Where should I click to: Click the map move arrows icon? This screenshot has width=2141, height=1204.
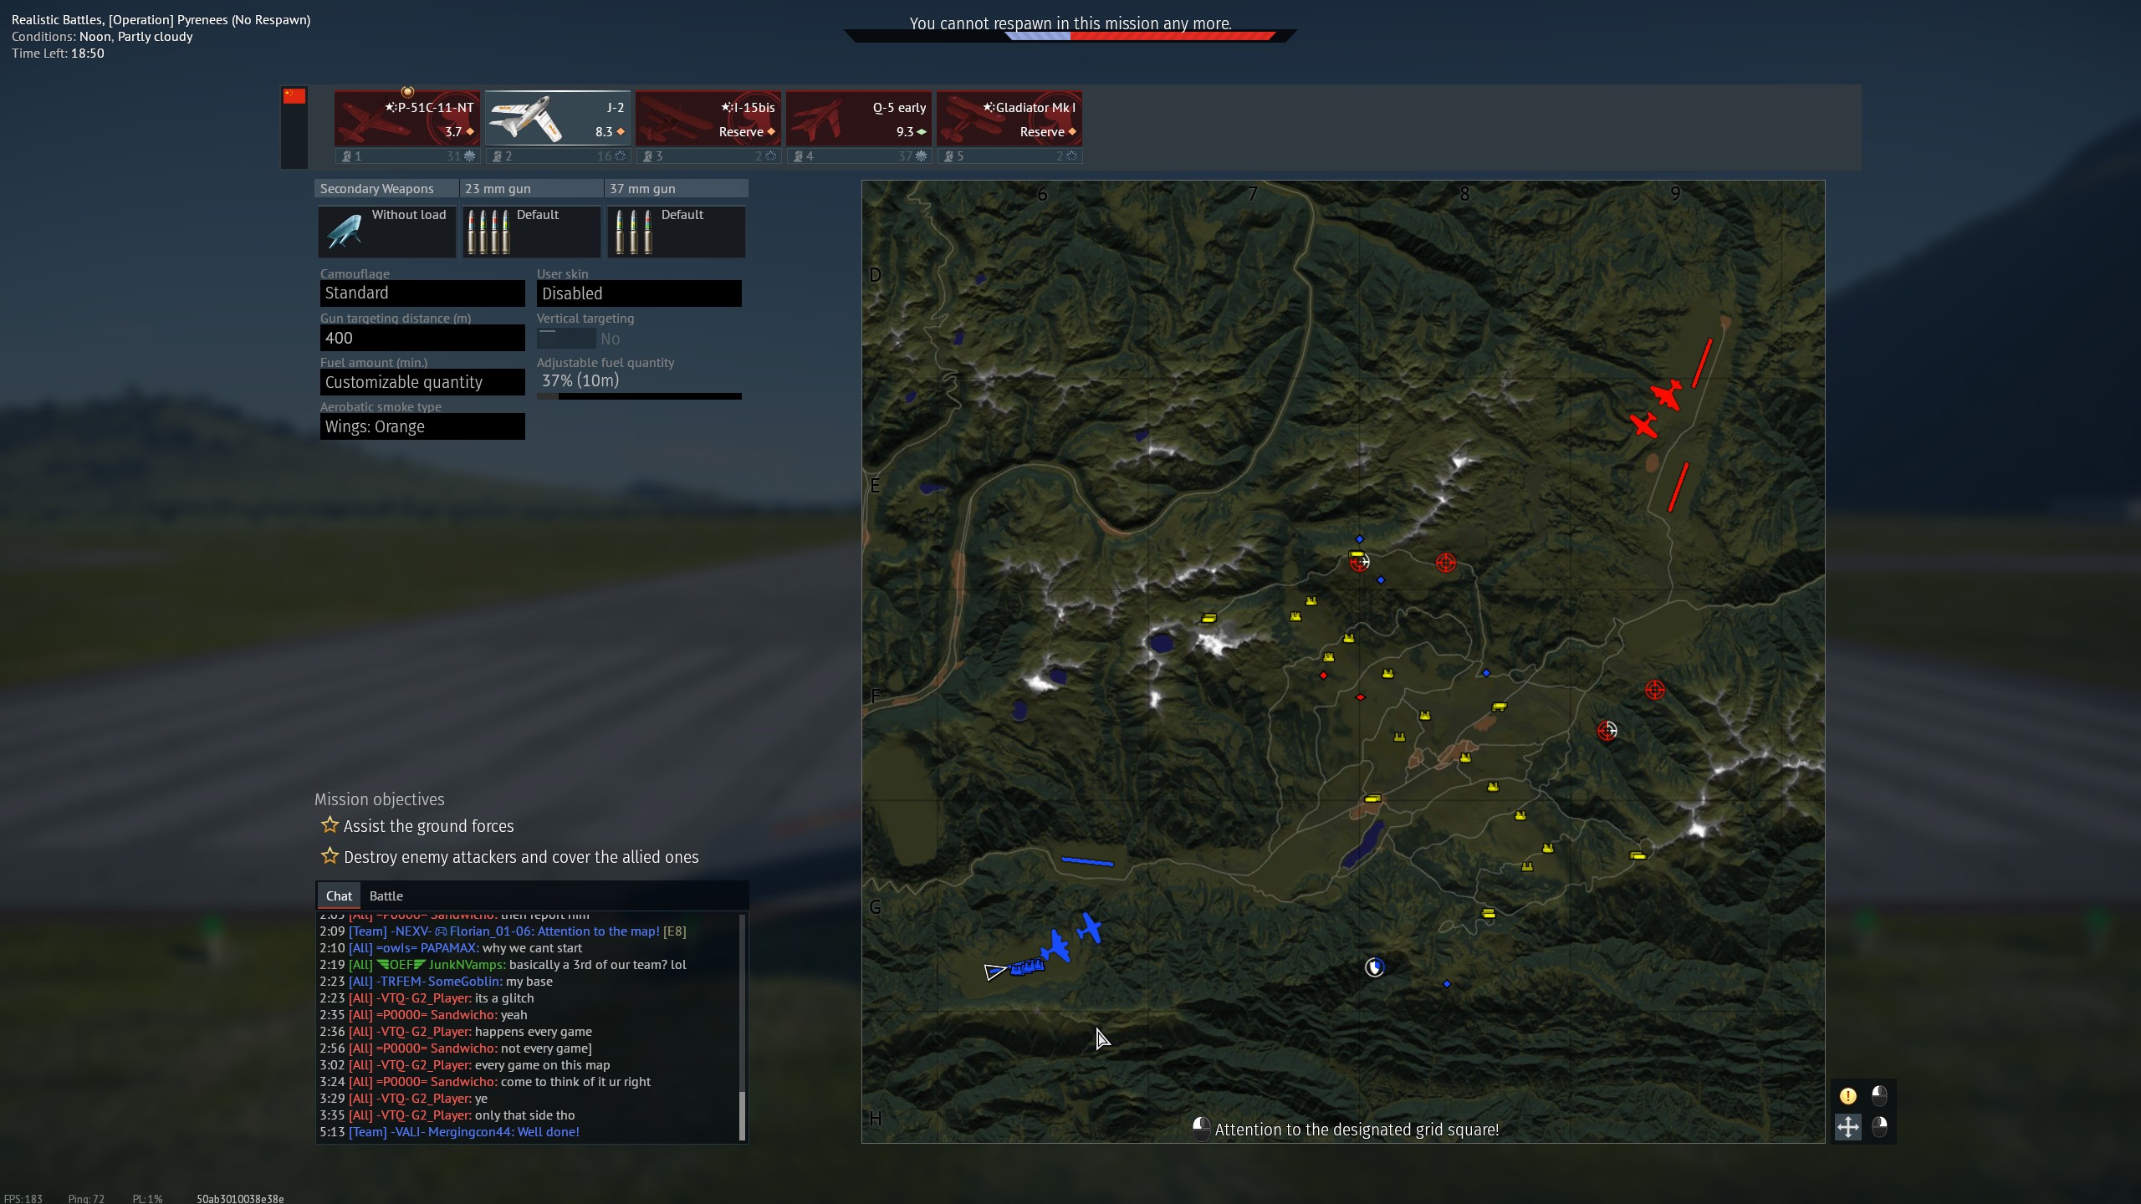pos(1847,1127)
